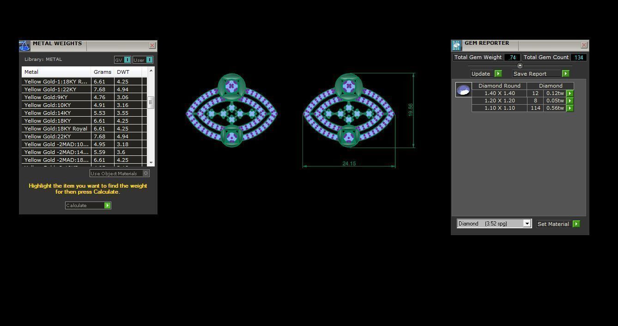Click green arrow on 1.10 X 1.10 row

(x=570, y=108)
